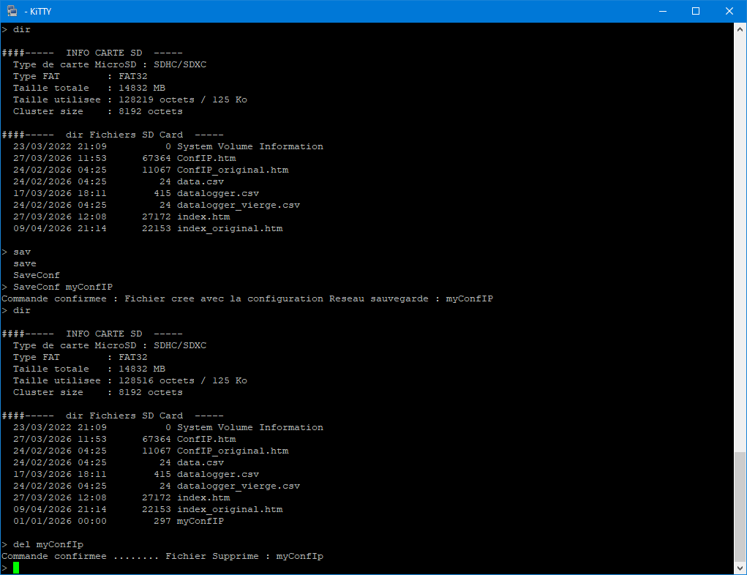This screenshot has width=747, height=575.
Task: Click the typed 'sav' command
Action: click(x=22, y=252)
